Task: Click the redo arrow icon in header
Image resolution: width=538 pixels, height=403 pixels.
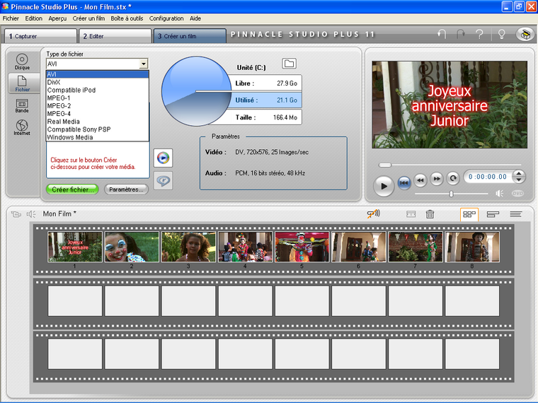Action: click(460, 34)
